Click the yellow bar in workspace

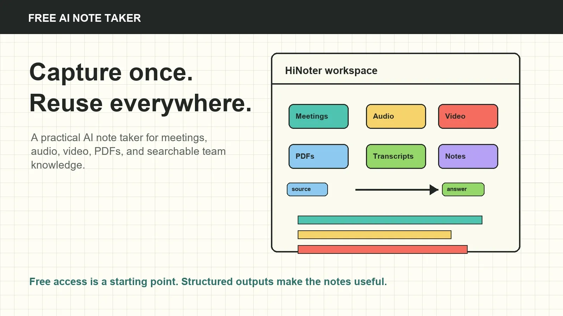pyautogui.click(x=374, y=235)
